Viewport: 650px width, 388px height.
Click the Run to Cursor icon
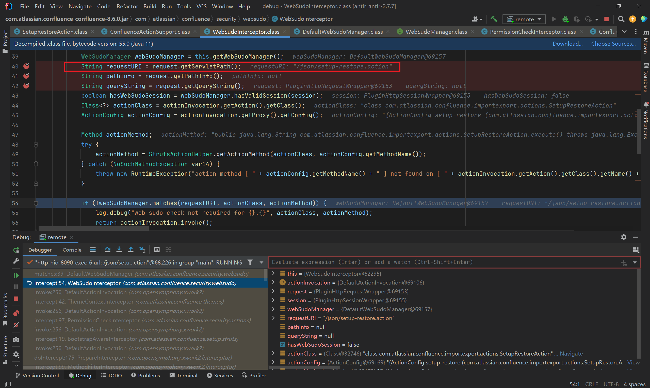point(142,250)
